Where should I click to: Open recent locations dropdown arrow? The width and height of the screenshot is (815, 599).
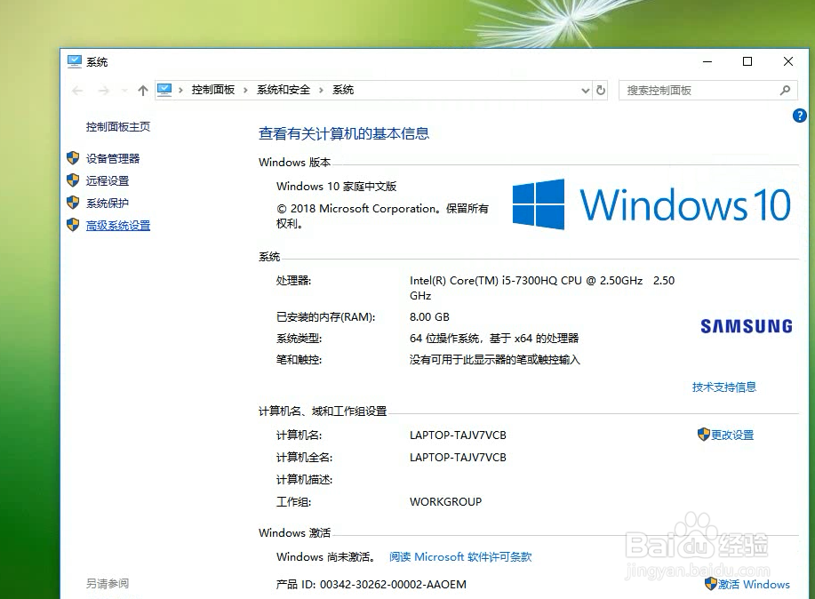click(124, 91)
